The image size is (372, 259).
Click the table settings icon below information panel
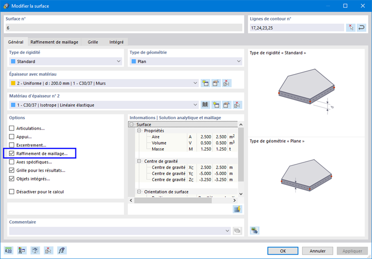tap(237, 209)
